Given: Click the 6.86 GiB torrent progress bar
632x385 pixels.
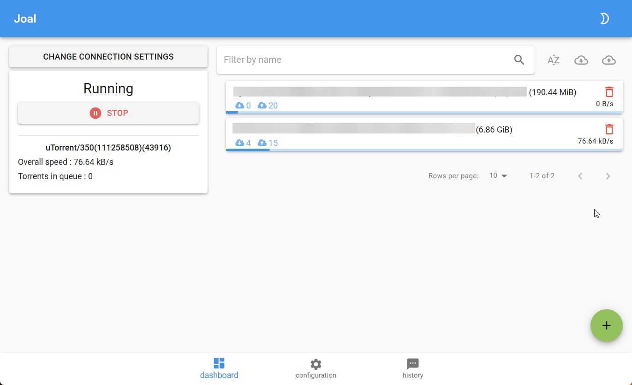Looking at the screenshot, I should (x=424, y=150).
